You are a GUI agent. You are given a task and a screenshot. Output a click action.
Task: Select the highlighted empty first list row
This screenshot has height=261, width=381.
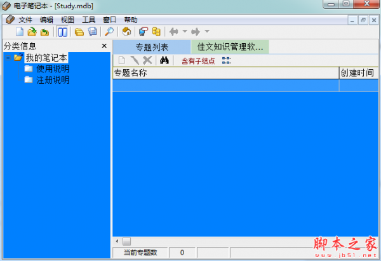pyautogui.click(x=245, y=86)
